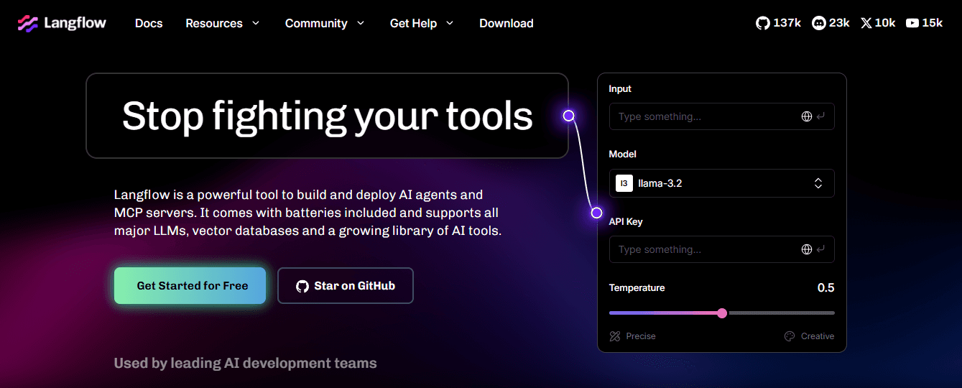Click the Precise label
This screenshot has width=962, height=388.
tap(641, 336)
